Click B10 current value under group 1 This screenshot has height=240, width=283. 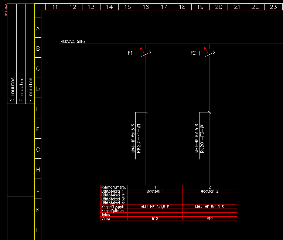tap(155, 219)
